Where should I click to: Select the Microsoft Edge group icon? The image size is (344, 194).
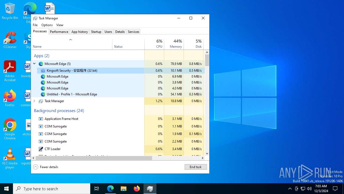(41, 64)
